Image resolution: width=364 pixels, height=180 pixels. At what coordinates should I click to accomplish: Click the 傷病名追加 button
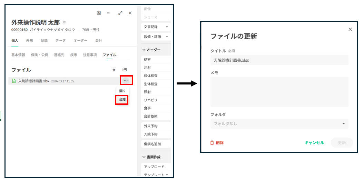click(156, 144)
